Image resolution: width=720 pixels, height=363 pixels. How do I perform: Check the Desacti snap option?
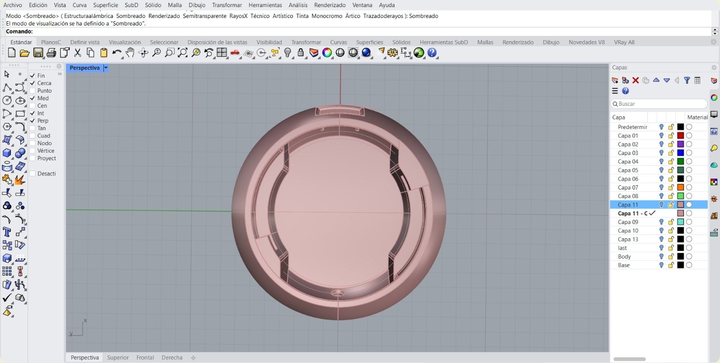pyautogui.click(x=33, y=173)
